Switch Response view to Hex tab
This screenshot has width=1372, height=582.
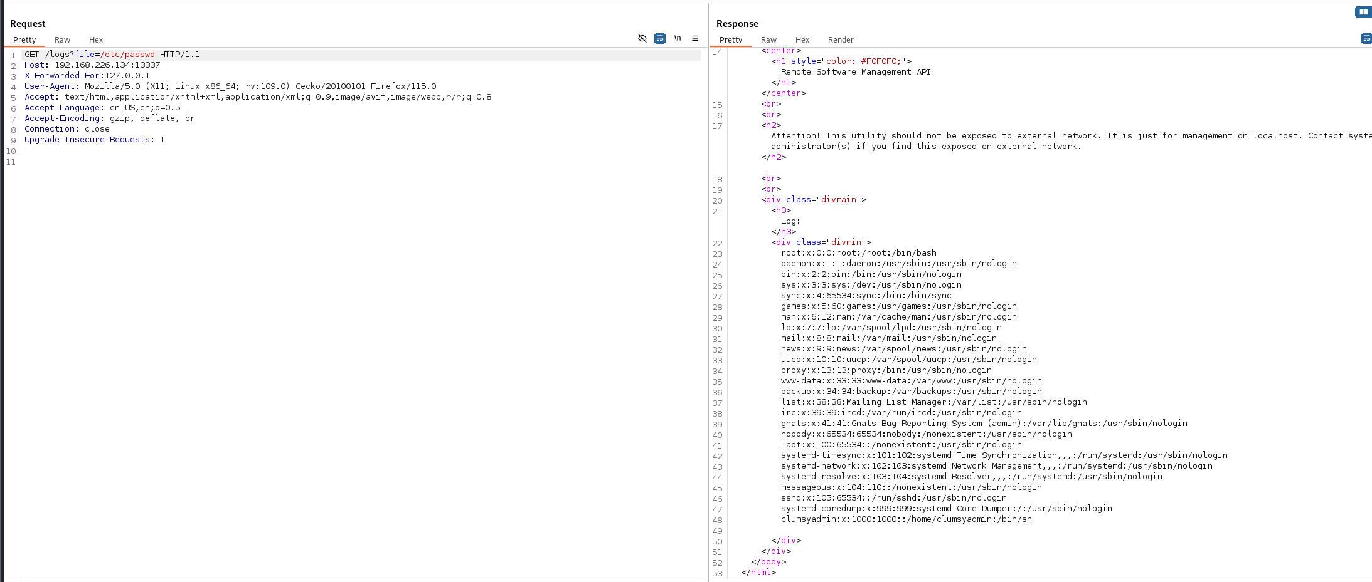[x=802, y=39]
